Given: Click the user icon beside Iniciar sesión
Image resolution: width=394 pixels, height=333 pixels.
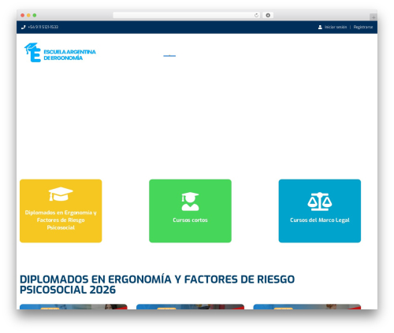Looking at the screenshot, I should [320, 27].
